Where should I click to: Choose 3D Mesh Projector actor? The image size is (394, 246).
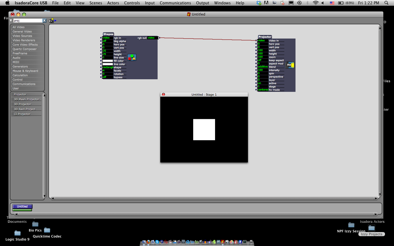tap(27, 99)
